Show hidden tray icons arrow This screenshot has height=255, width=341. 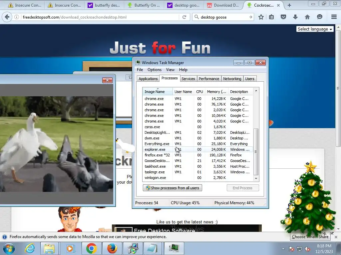283,249
